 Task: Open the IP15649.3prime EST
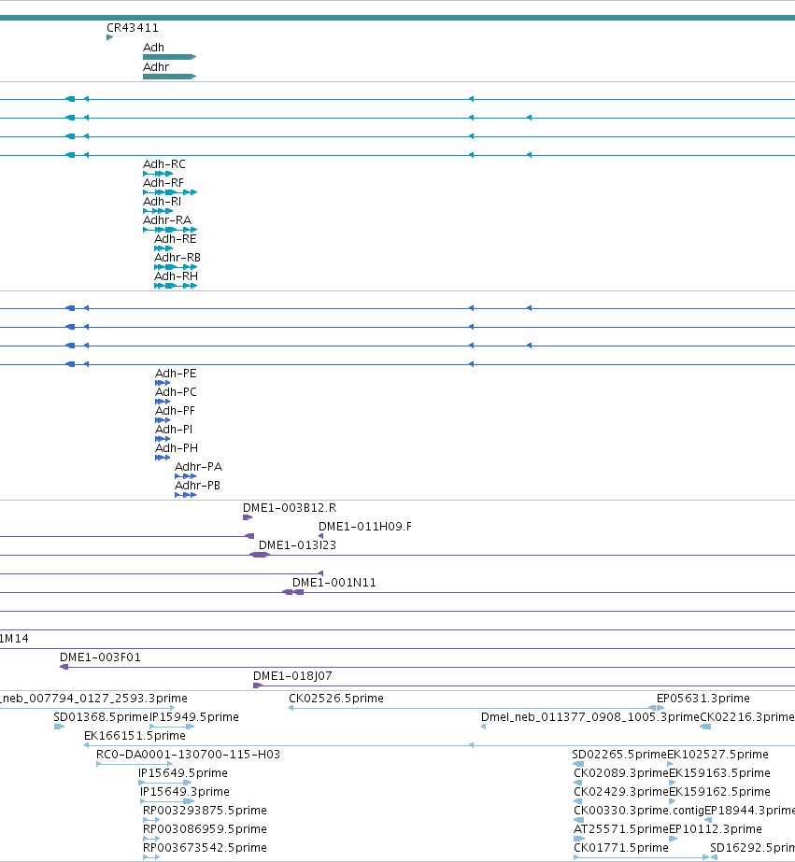167,801
